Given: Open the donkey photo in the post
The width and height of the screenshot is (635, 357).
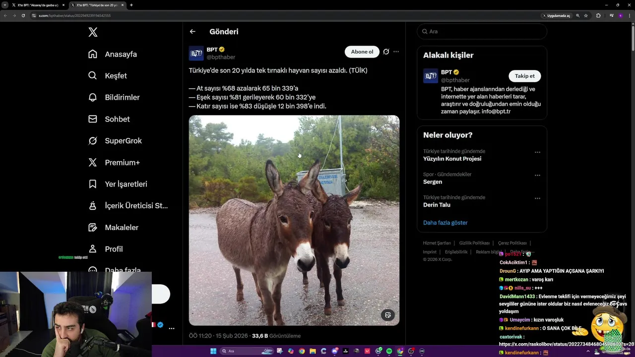Looking at the screenshot, I should [294, 220].
